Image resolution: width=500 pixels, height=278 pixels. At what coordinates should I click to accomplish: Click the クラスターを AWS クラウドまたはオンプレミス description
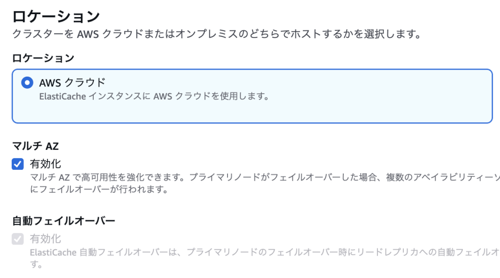pos(217,34)
